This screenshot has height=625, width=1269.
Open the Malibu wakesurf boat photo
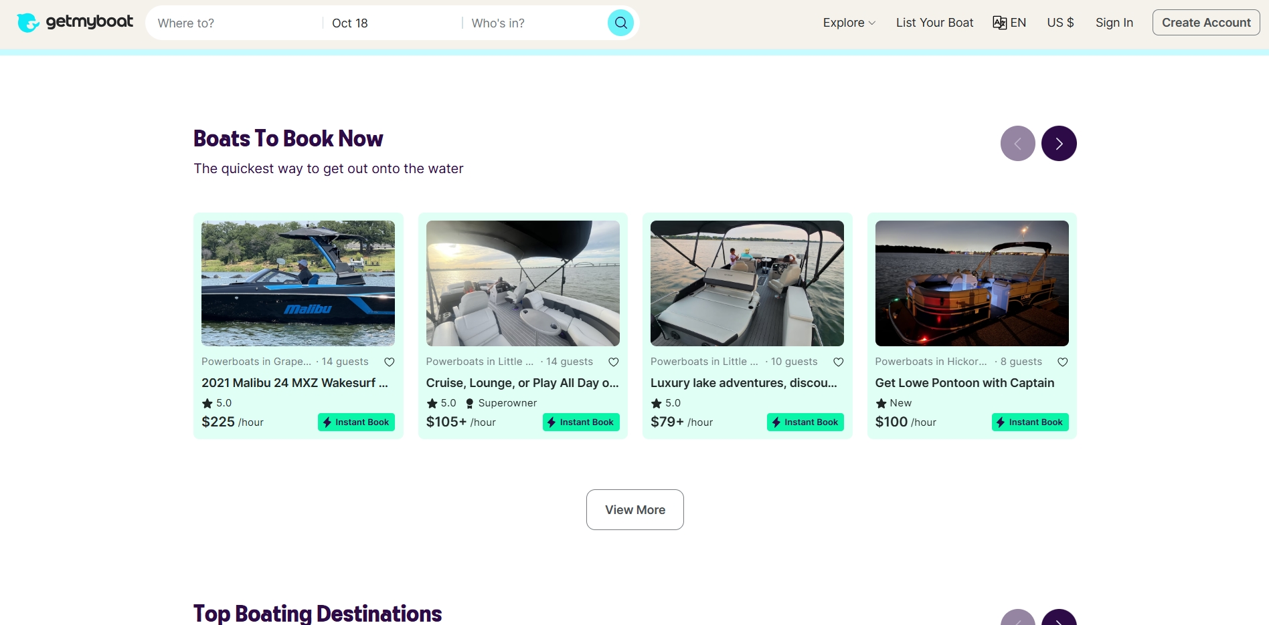tap(298, 283)
